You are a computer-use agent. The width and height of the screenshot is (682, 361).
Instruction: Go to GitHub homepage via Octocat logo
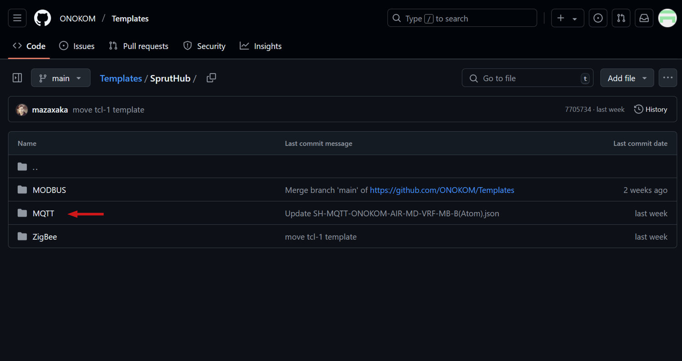[x=43, y=18]
